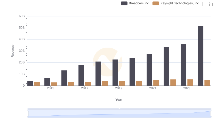Click the 20B y-axis label
This screenshot has width=216, height=124.
click(x=22, y=62)
